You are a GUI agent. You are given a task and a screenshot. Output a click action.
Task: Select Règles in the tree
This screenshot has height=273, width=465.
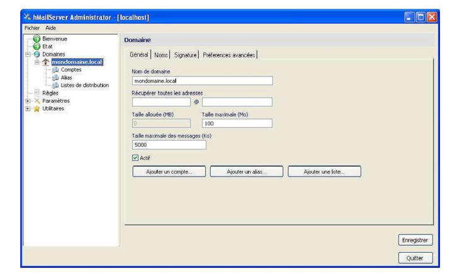click(50, 93)
